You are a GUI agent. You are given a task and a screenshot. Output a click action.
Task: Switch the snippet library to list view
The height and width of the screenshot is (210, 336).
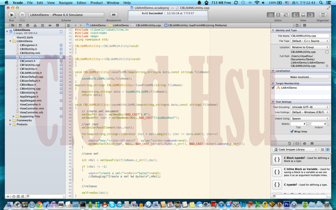point(327,149)
